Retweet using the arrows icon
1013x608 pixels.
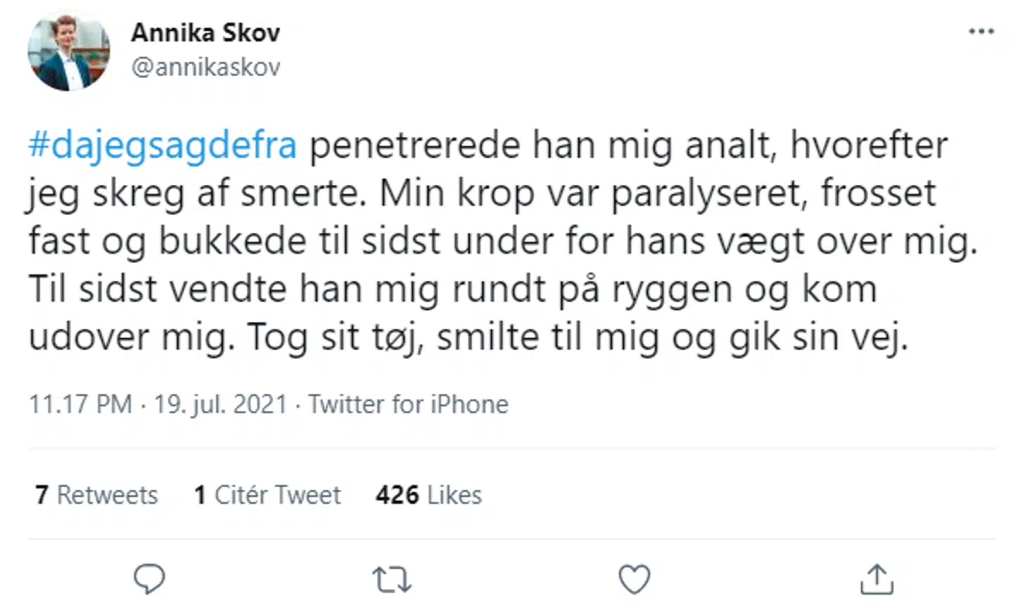pyautogui.click(x=391, y=580)
